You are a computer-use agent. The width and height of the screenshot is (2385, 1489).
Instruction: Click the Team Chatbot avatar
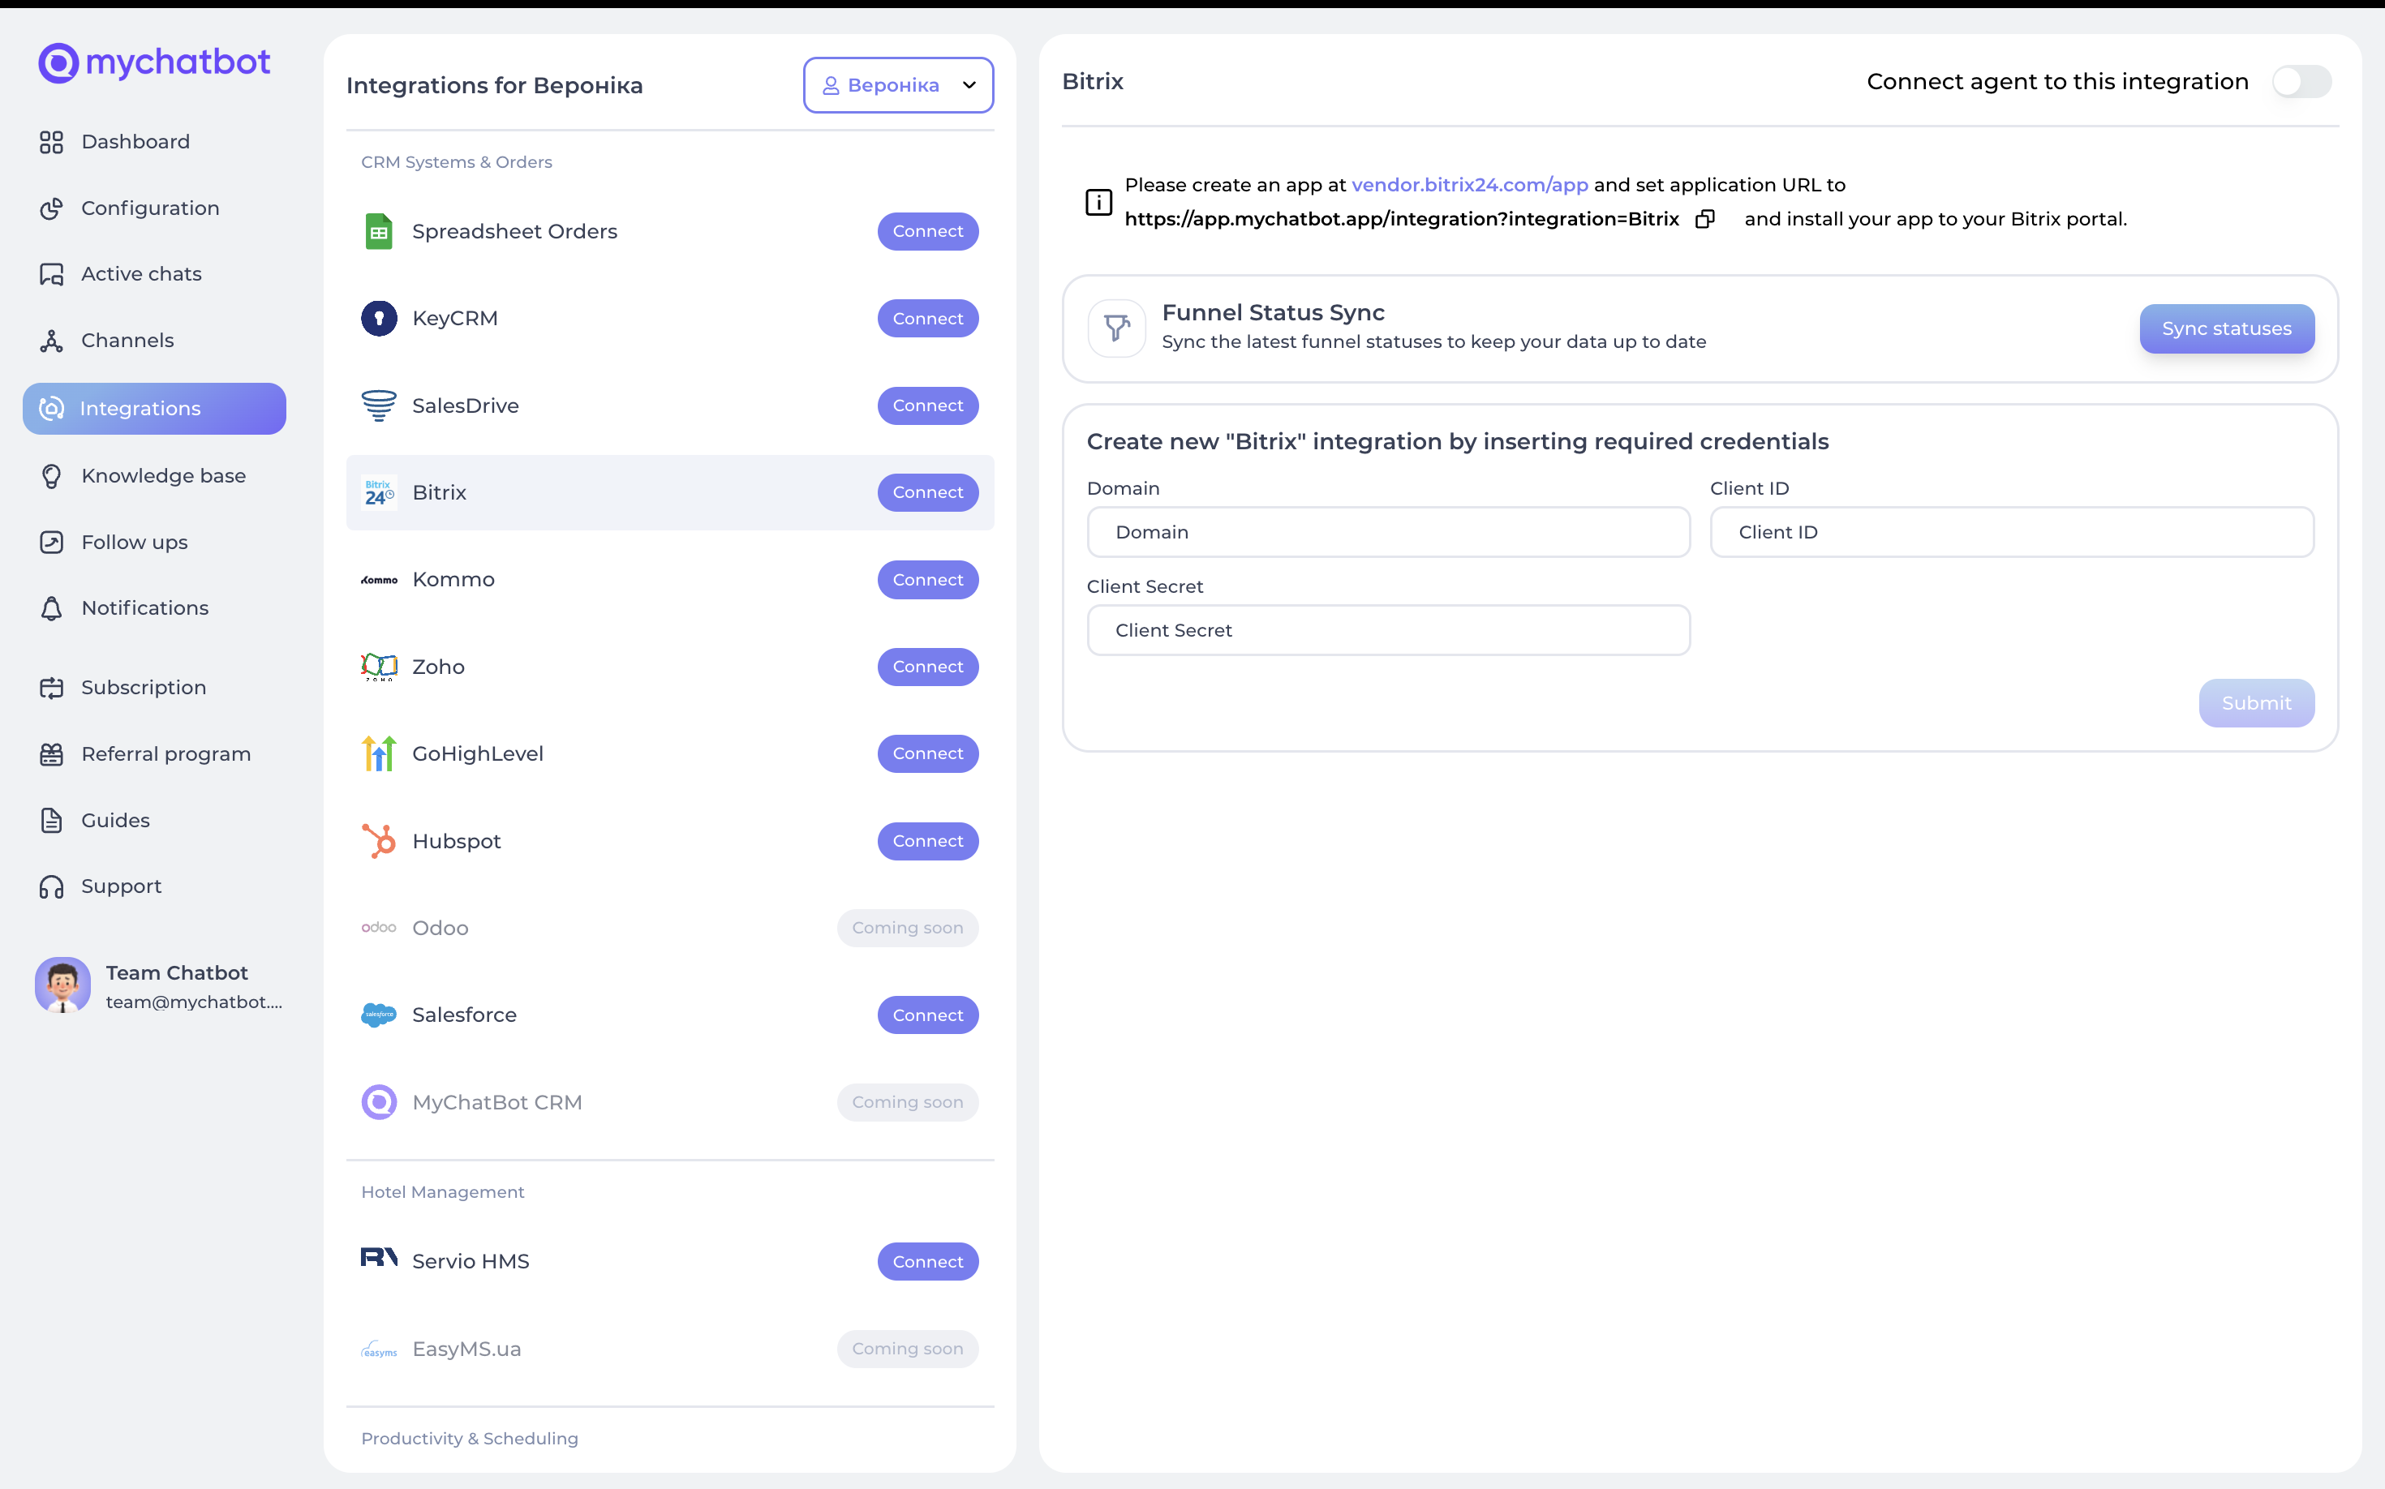pyautogui.click(x=63, y=985)
